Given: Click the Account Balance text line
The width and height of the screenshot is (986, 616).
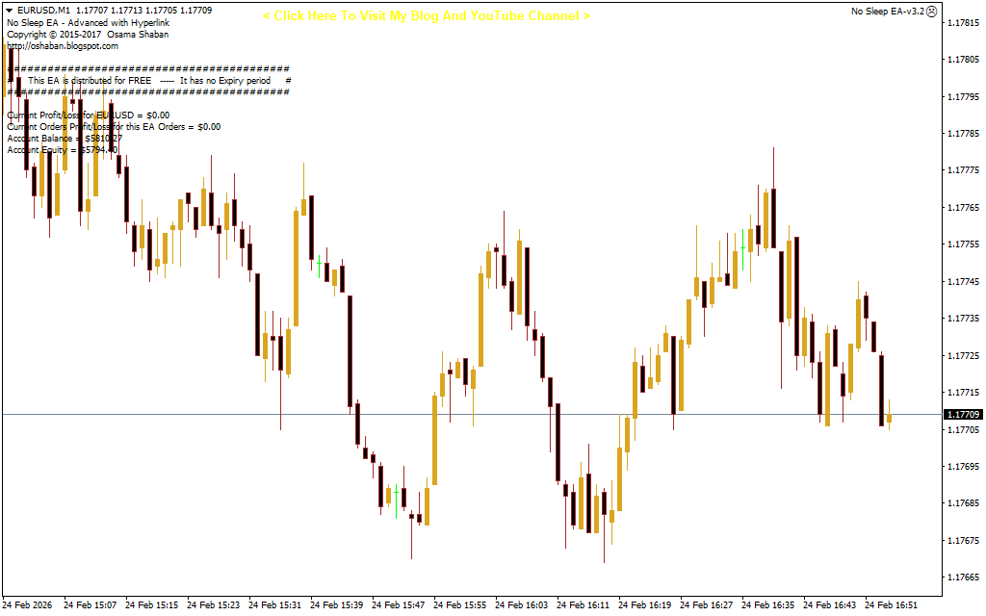Looking at the screenshot, I should pos(65,138).
